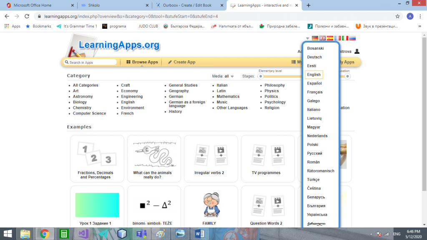Select the British flag language icon

(x=322, y=38)
